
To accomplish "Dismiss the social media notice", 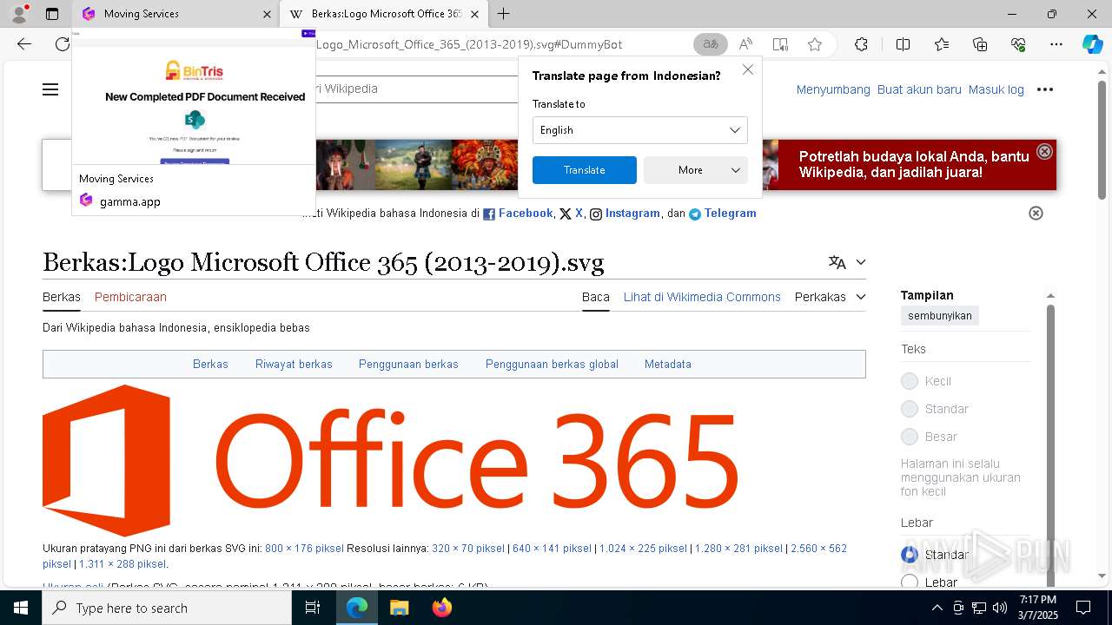I will (x=1036, y=214).
